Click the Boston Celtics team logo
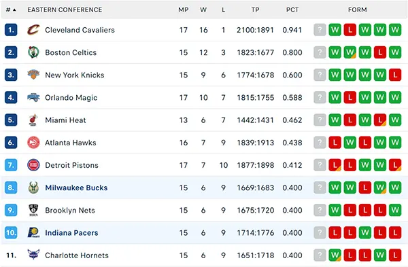 coord(33,52)
